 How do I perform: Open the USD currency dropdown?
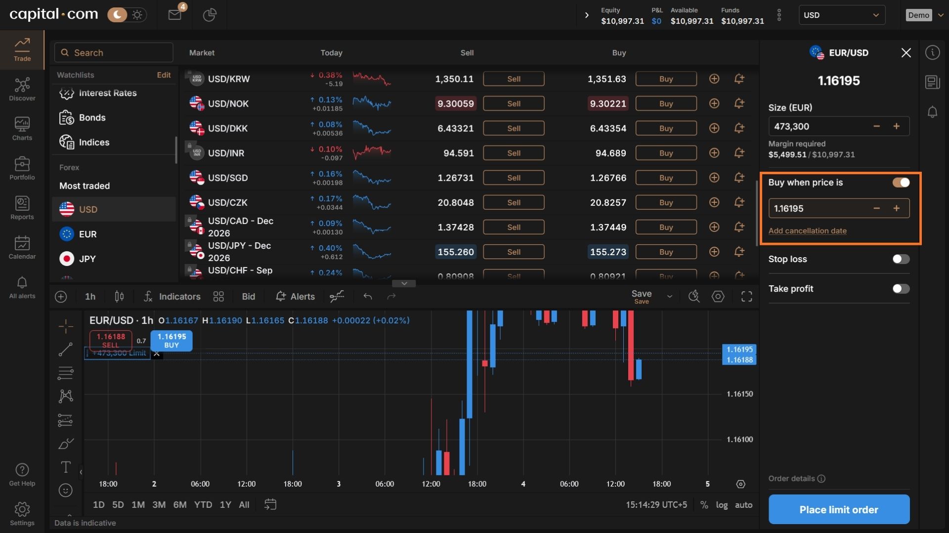click(842, 15)
